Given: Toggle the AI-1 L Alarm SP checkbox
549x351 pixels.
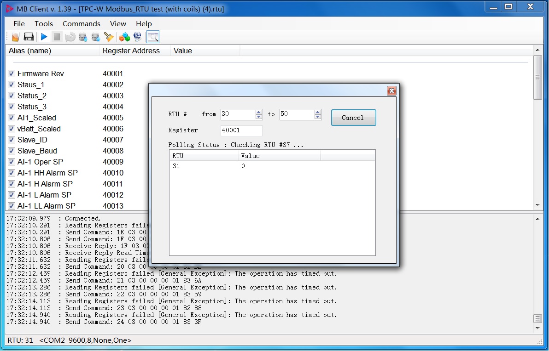Looking at the screenshot, I should tap(12, 195).
